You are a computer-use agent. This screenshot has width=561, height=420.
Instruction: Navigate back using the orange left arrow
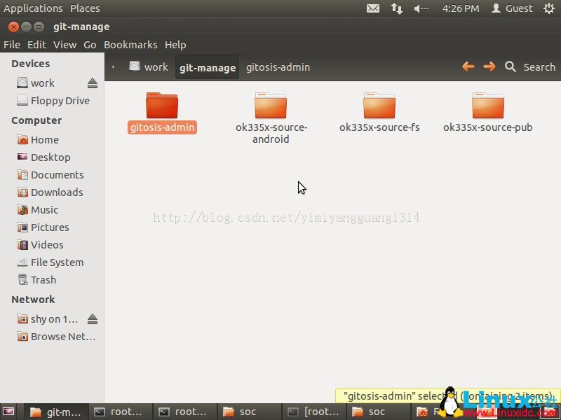tap(468, 66)
